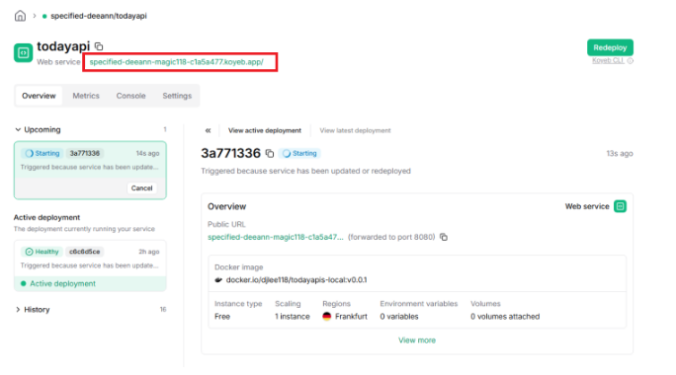The height and width of the screenshot is (375, 676).
Task: Click the Active deployment green label
Action: click(x=62, y=284)
